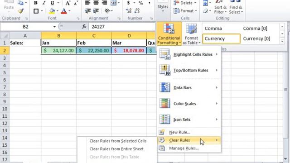Open the Fill Color dropdown arrow
Screen dimensions: 290x163
[58, 11]
